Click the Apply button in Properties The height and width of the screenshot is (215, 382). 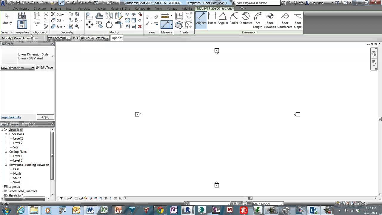tap(45, 117)
